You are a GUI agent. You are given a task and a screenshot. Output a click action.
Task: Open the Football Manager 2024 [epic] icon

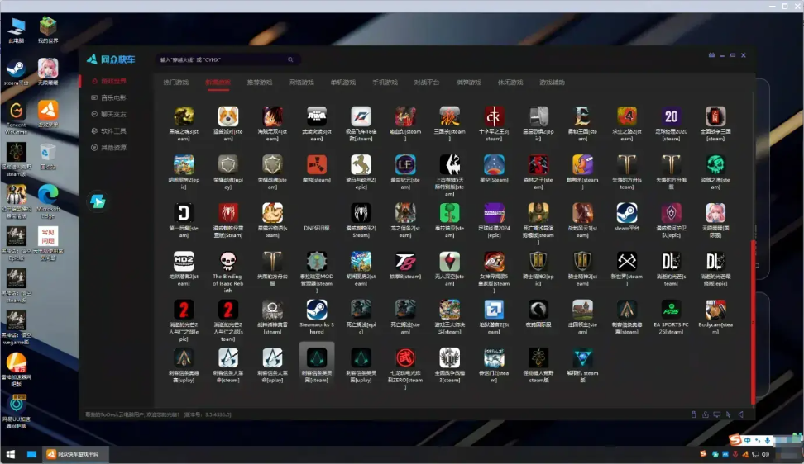(494, 213)
